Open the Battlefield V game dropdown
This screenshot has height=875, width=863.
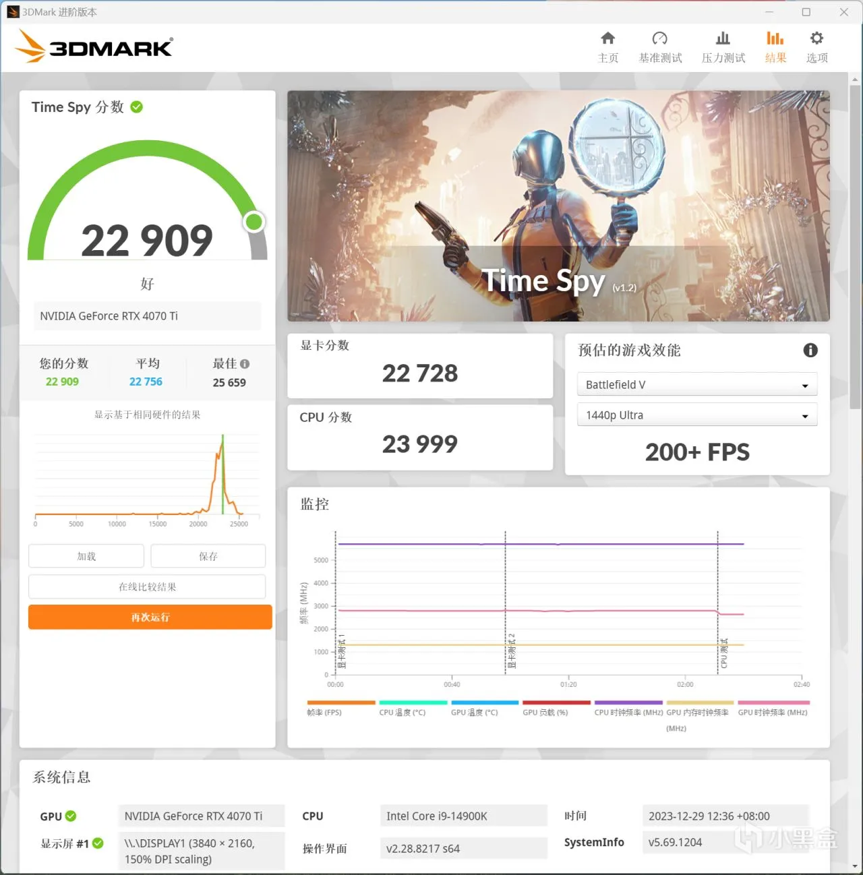(697, 384)
